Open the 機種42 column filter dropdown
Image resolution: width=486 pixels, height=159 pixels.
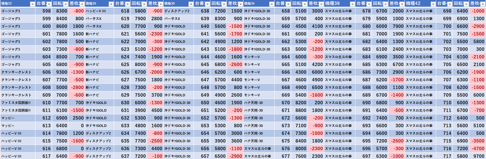tap(433, 4)
